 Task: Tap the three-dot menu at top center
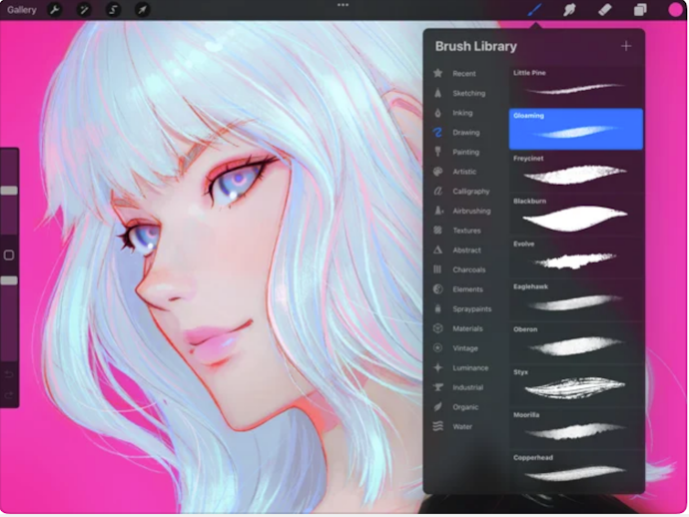pos(343,5)
